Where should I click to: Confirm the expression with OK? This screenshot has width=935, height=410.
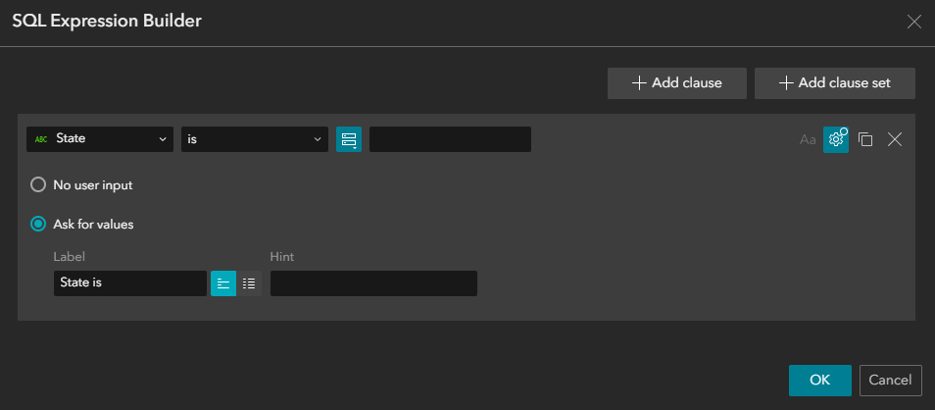pyautogui.click(x=820, y=381)
